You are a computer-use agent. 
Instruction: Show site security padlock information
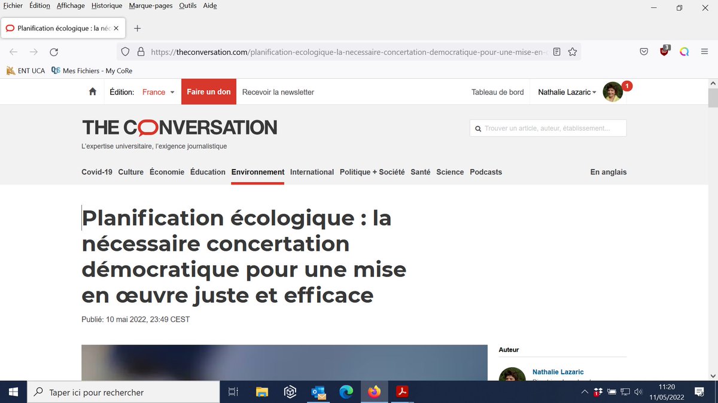pyautogui.click(x=141, y=52)
